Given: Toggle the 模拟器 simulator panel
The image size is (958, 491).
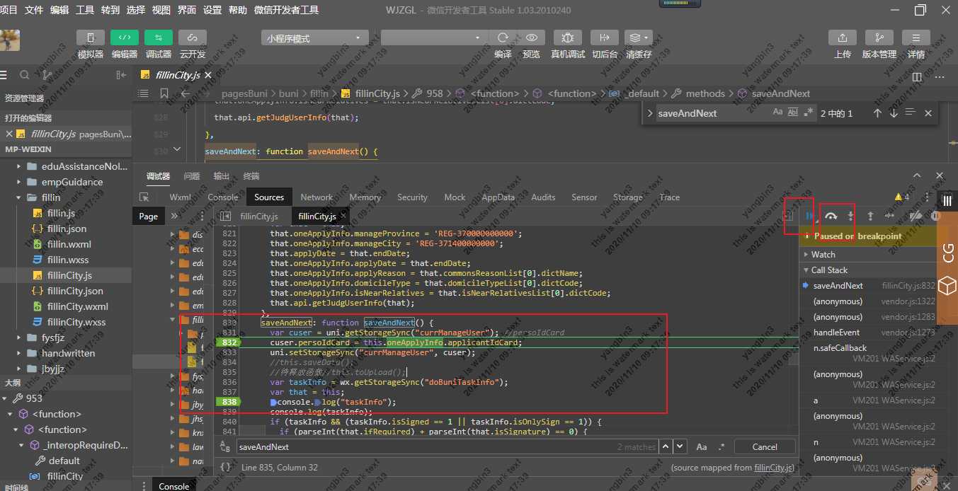Looking at the screenshot, I should click(x=90, y=38).
